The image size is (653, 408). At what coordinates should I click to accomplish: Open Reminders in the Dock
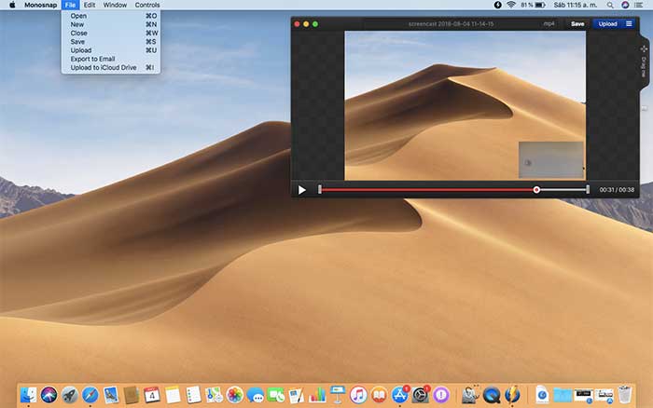pos(193,395)
